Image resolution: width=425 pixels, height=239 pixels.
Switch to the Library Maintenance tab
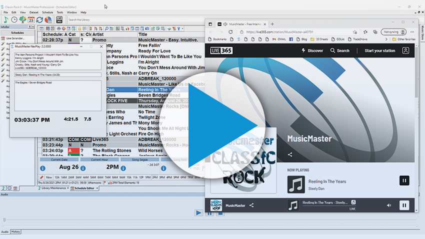tap(51, 188)
